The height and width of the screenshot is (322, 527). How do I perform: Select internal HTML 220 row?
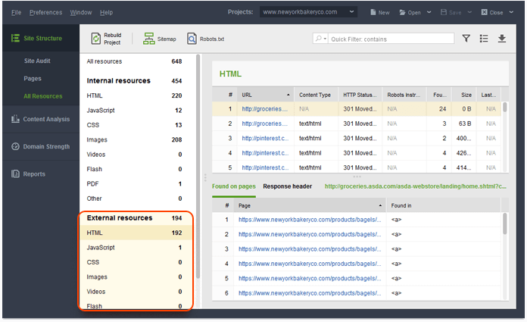[x=135, y=95]
